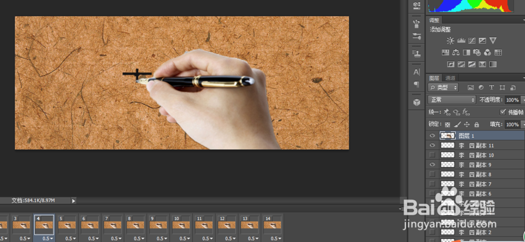Add a Color Balance adjustment
Viewport: 525px width, 242px height.
456,52
